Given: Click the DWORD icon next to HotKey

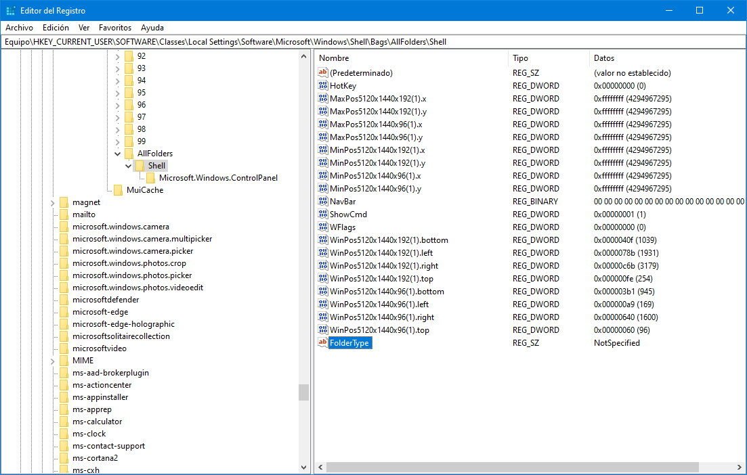Looking at the screenshot, I should [323, 85].
